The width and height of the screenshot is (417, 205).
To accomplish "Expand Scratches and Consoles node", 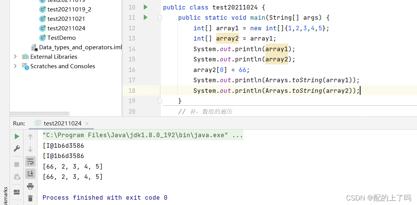I will point(15,66).
